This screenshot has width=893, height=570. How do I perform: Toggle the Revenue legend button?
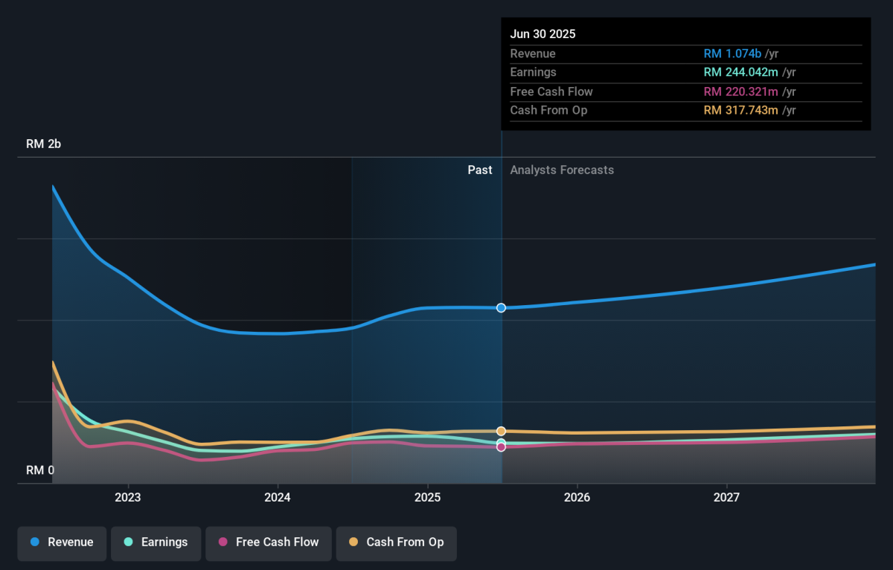63,542
